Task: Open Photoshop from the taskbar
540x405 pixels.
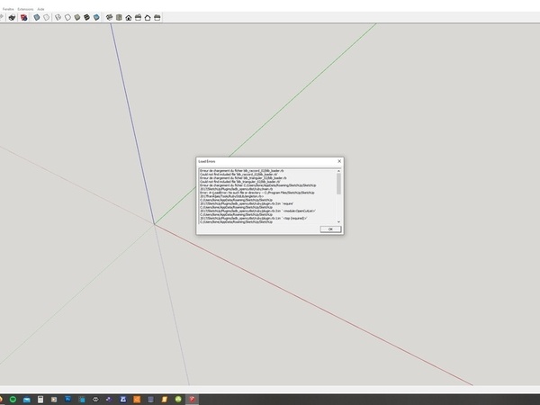Action: (67, 398)
